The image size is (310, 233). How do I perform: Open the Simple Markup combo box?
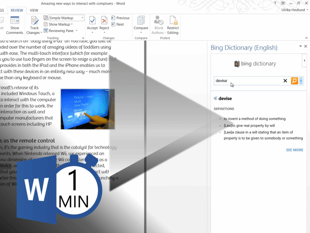(67, 18)
